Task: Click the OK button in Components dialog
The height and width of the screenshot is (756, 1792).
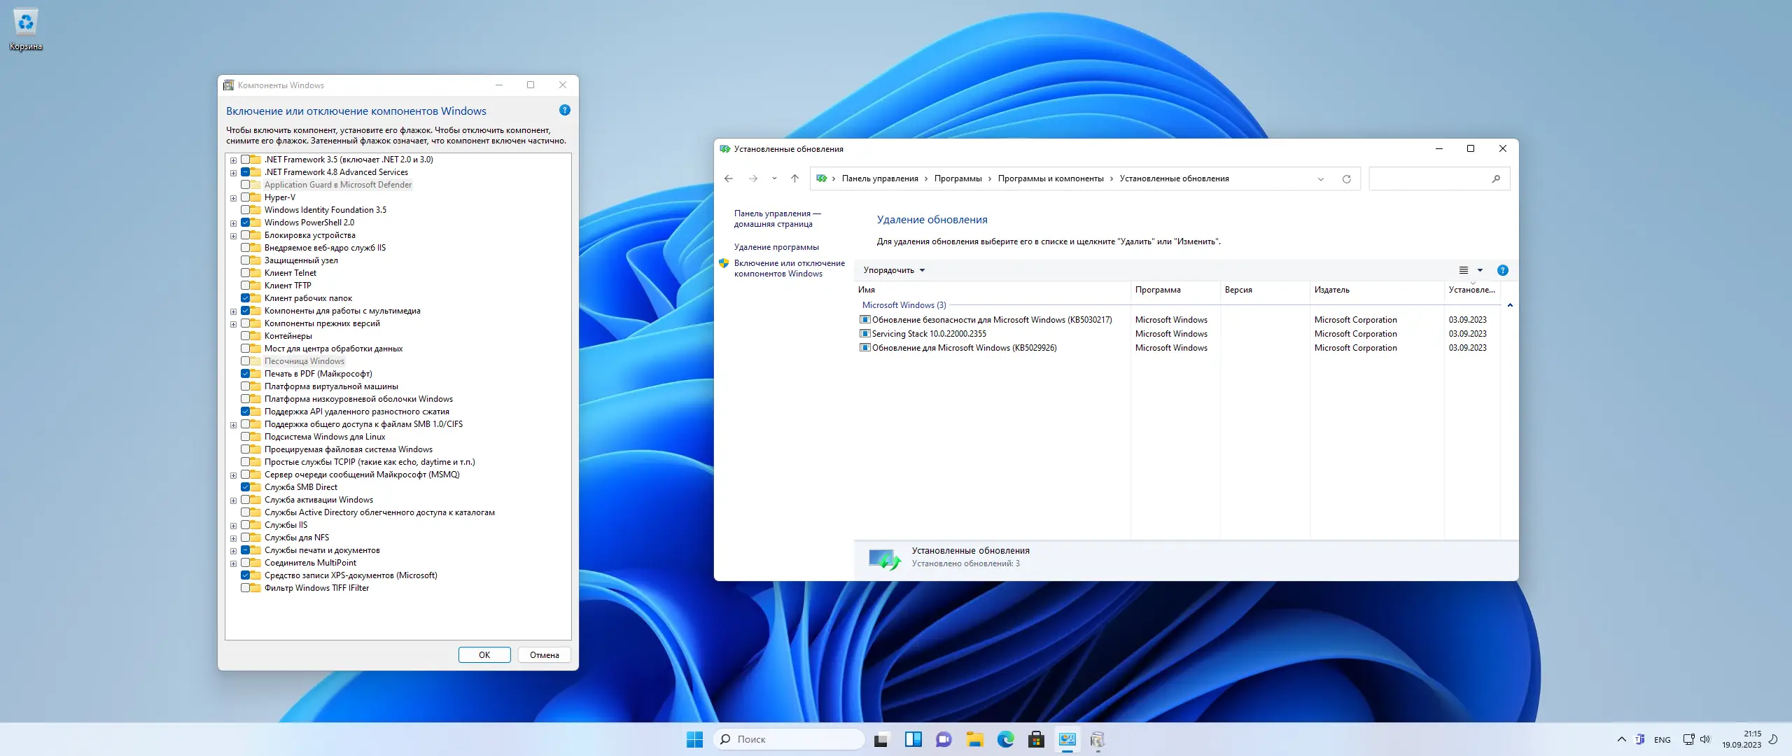Action: click(x=484, y=655)
